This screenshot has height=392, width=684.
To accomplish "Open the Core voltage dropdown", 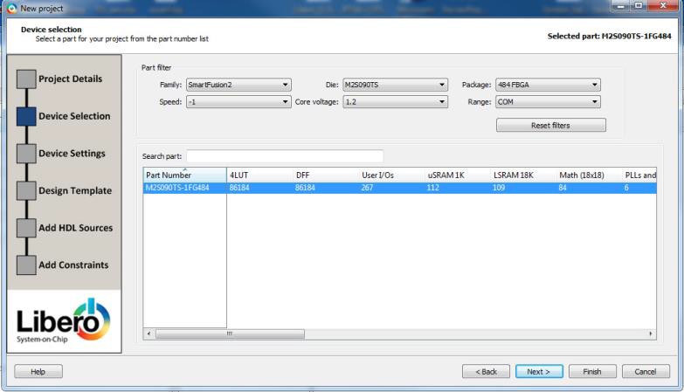I will (x=395, y=102).
